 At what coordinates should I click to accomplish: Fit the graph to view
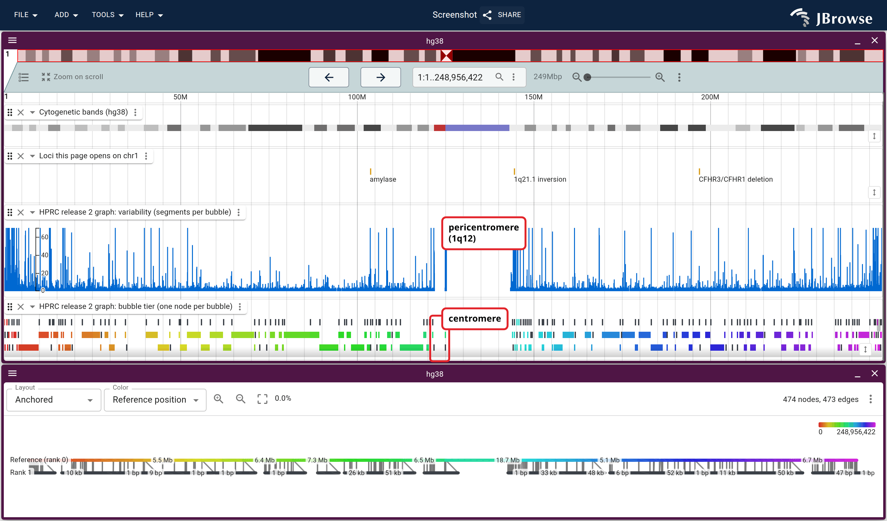pos(262,398)
